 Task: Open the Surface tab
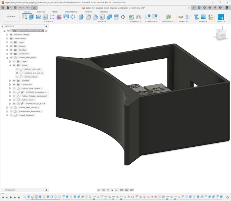pos(41,12)
